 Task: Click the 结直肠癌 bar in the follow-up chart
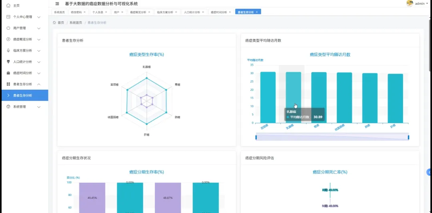click(344, 98)
